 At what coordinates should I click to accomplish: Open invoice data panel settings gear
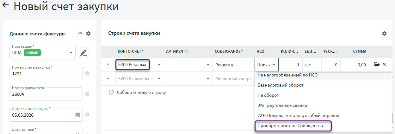88,33
